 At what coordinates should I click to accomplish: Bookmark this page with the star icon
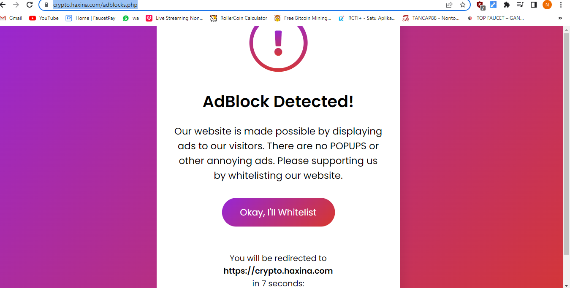pos(463,5)
